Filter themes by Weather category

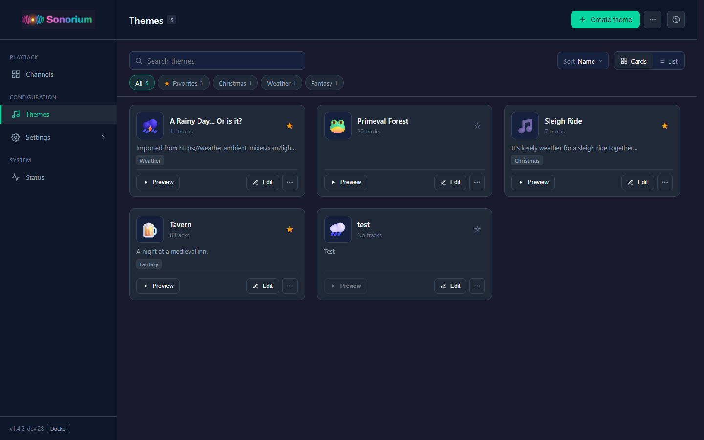(x=281, y=83)
